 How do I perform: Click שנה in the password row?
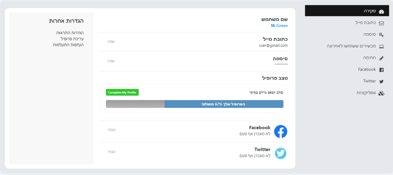(x=111, y=61)
